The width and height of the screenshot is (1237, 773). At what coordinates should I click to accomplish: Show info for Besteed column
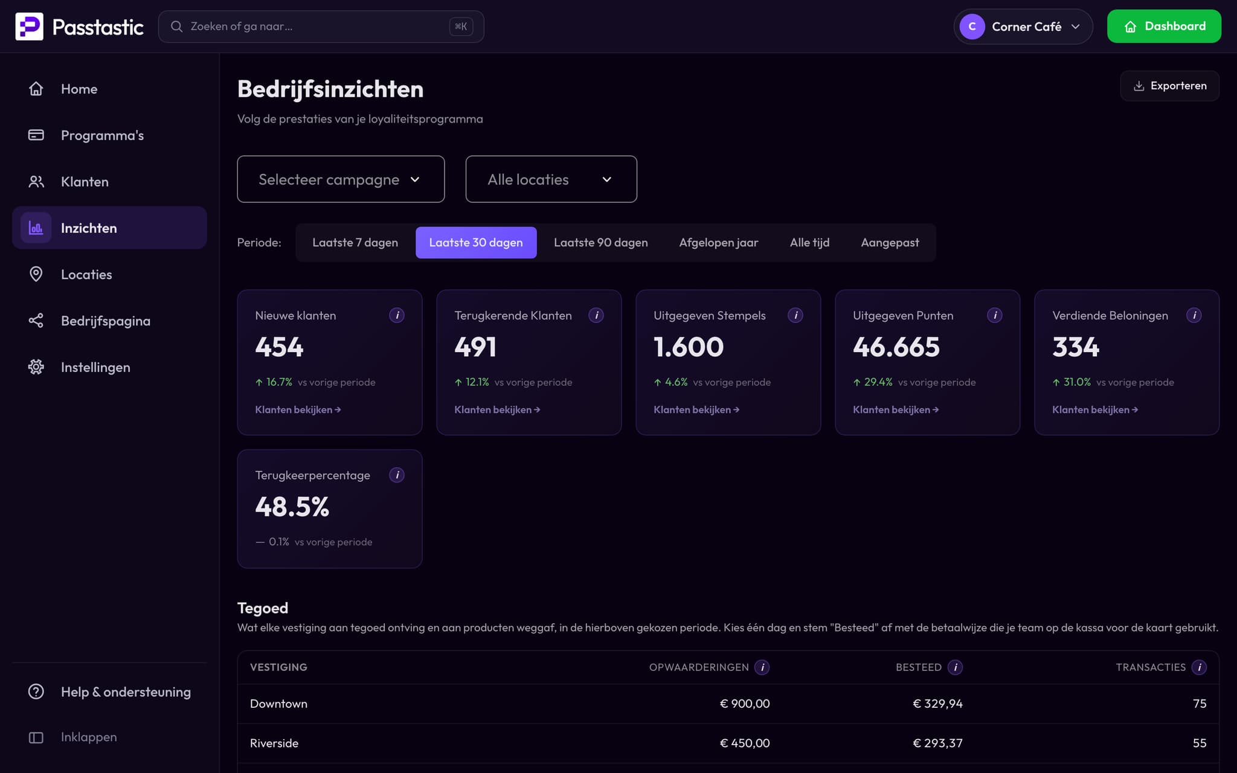[955, 667]
